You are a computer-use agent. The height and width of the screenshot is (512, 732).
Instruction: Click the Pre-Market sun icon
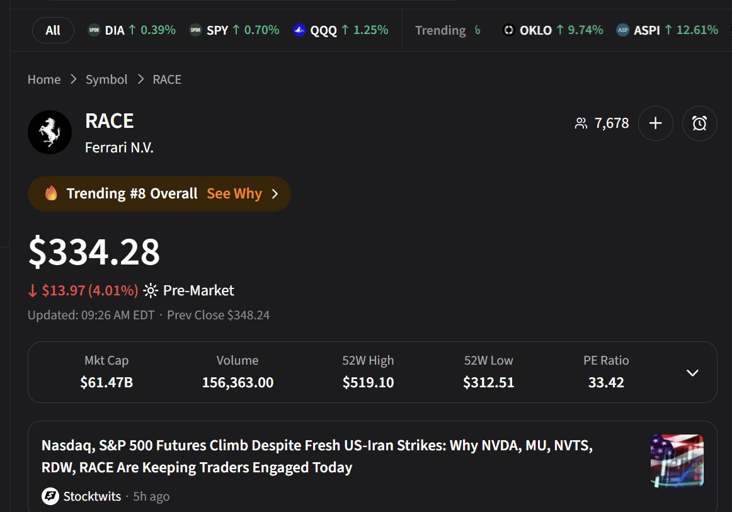[x=151, y=290]
